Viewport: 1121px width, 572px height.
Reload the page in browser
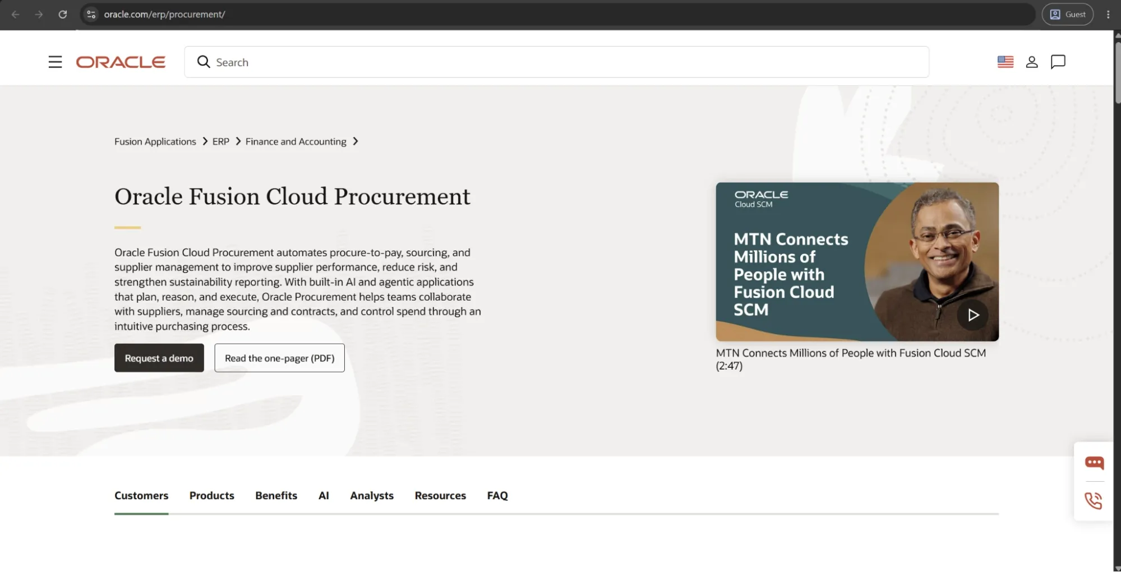coord(63,14)
